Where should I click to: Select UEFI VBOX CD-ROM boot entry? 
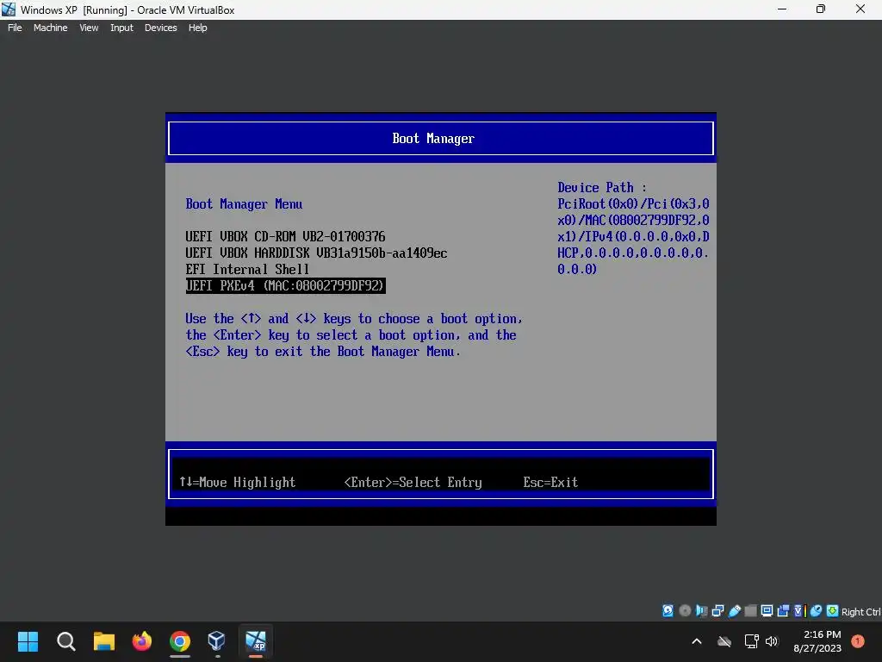click(285, 236)
